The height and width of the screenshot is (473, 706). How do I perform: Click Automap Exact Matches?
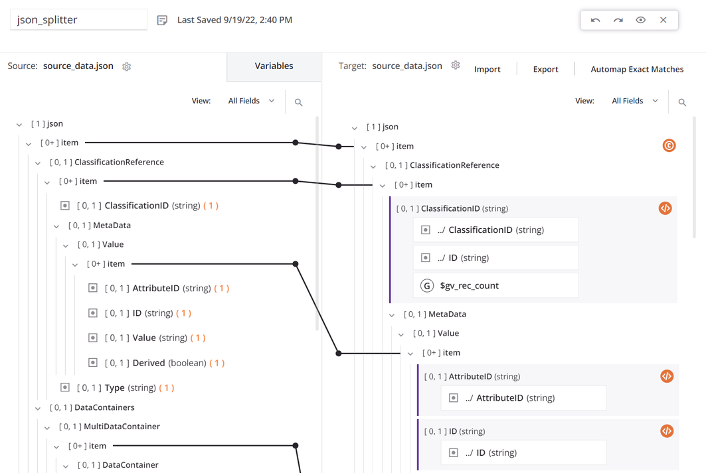(x=636, y=69)
